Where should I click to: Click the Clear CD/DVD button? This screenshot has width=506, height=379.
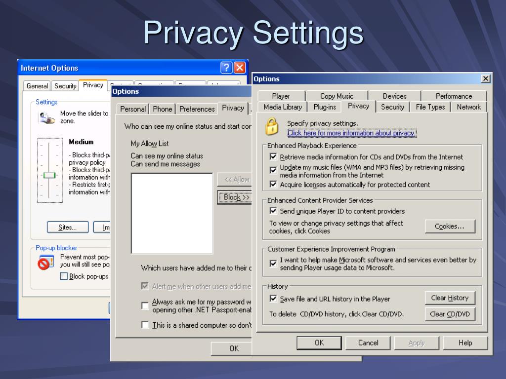pos(450,314)
